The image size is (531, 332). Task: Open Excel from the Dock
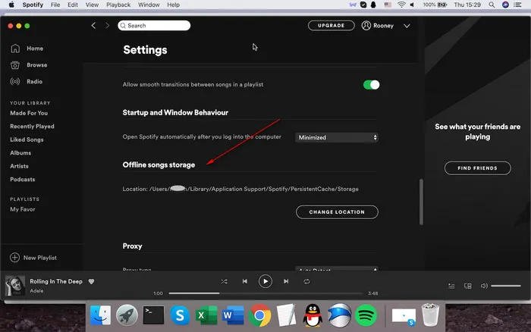206,315
